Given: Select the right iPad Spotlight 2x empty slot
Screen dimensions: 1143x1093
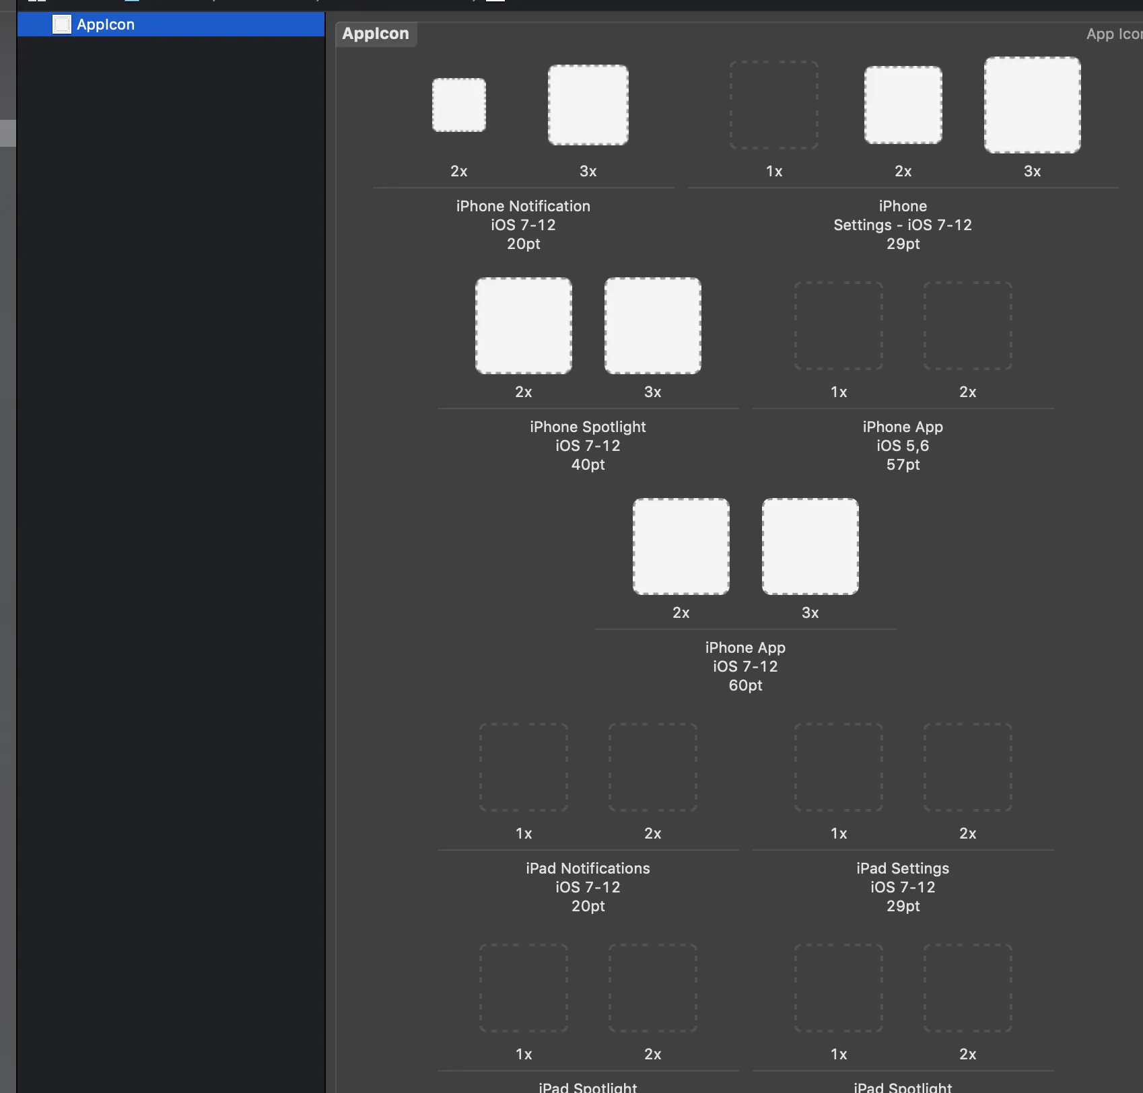Looking at the screenshot, I should 968,988.
